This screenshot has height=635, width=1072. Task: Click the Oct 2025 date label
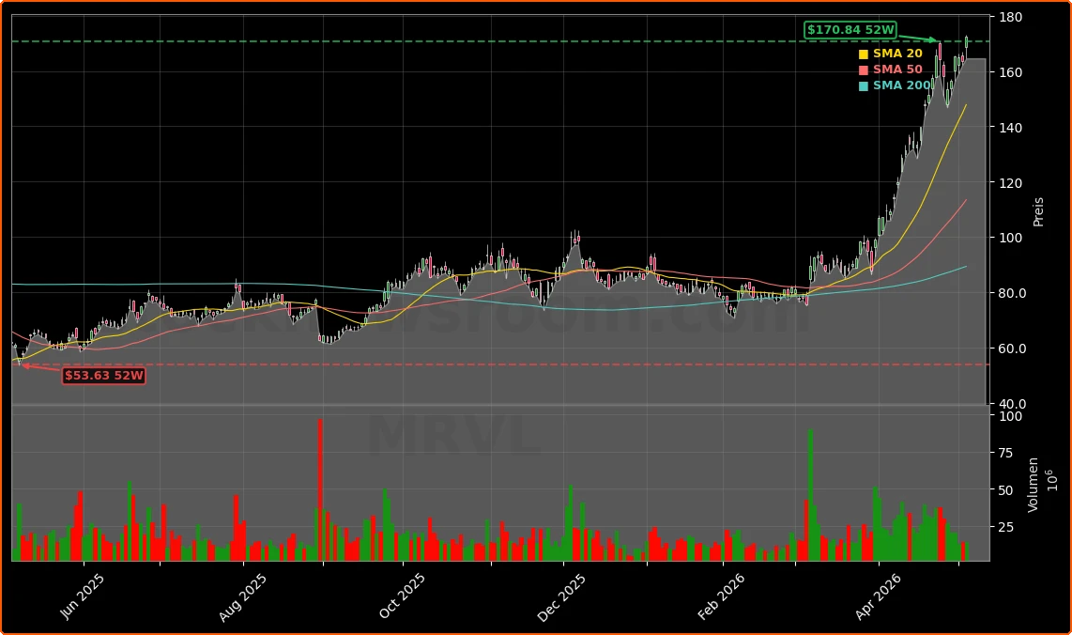point(402,596)
